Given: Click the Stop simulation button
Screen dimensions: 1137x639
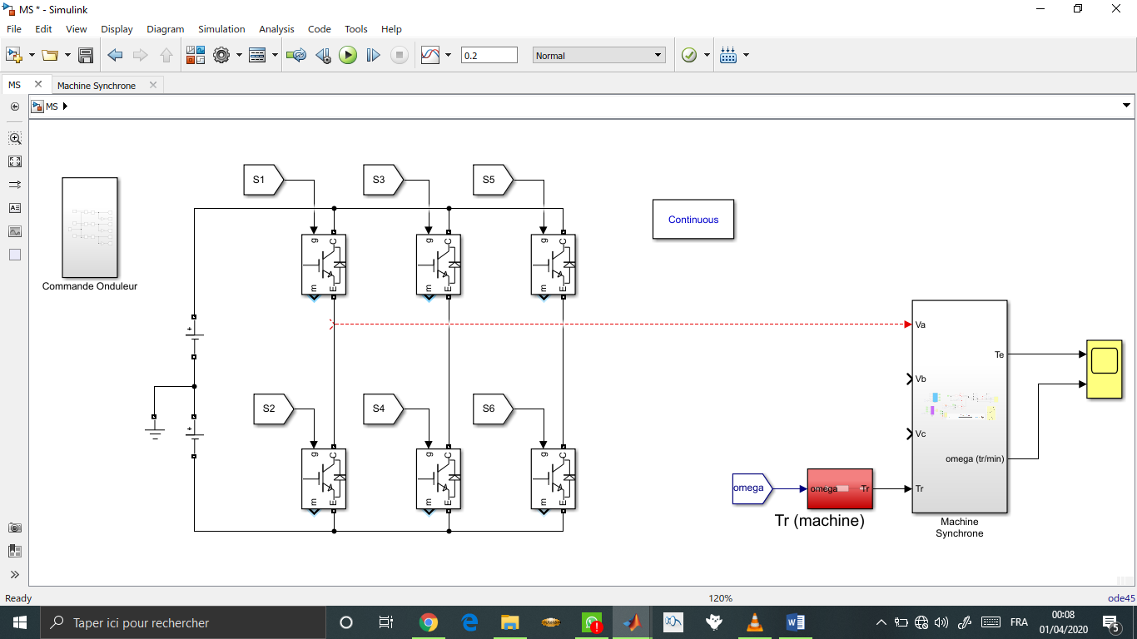Looking at the screenshot, I should 400,56.
